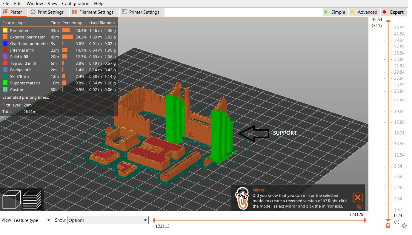Screen dimensions: 412x235
Task: Toggle Solid infill visibility in the legend
Action: tap(59, 57)
